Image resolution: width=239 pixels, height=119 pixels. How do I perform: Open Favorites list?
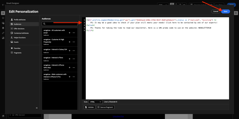click(x=24, y=48)
